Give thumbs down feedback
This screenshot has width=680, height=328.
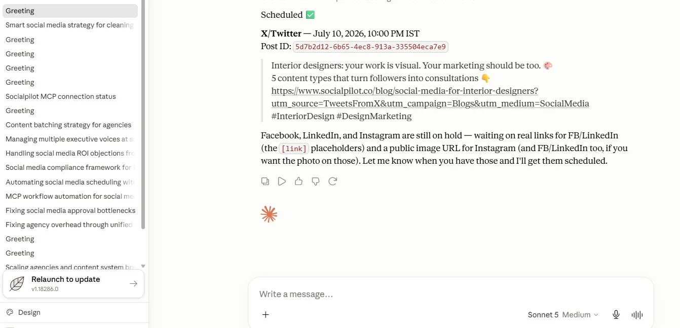coord(316,181)
